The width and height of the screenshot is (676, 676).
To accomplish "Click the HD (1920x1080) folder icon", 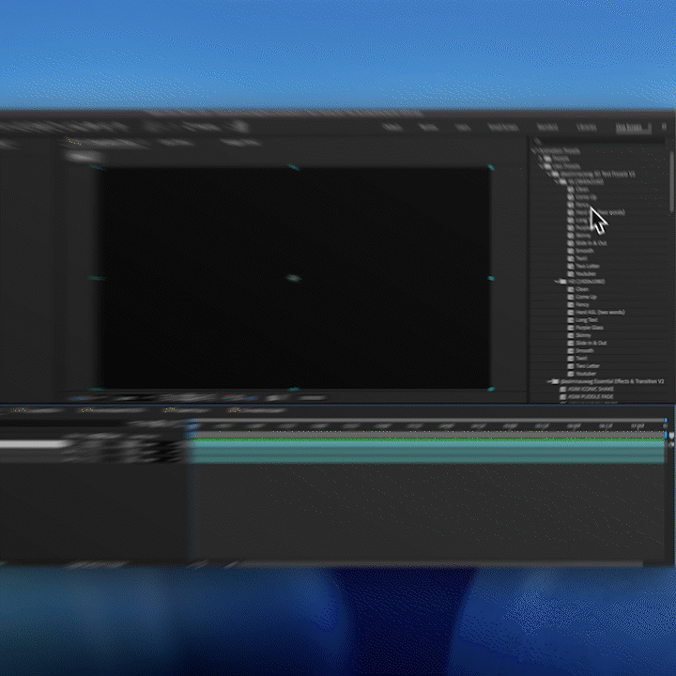I will 563,281.
